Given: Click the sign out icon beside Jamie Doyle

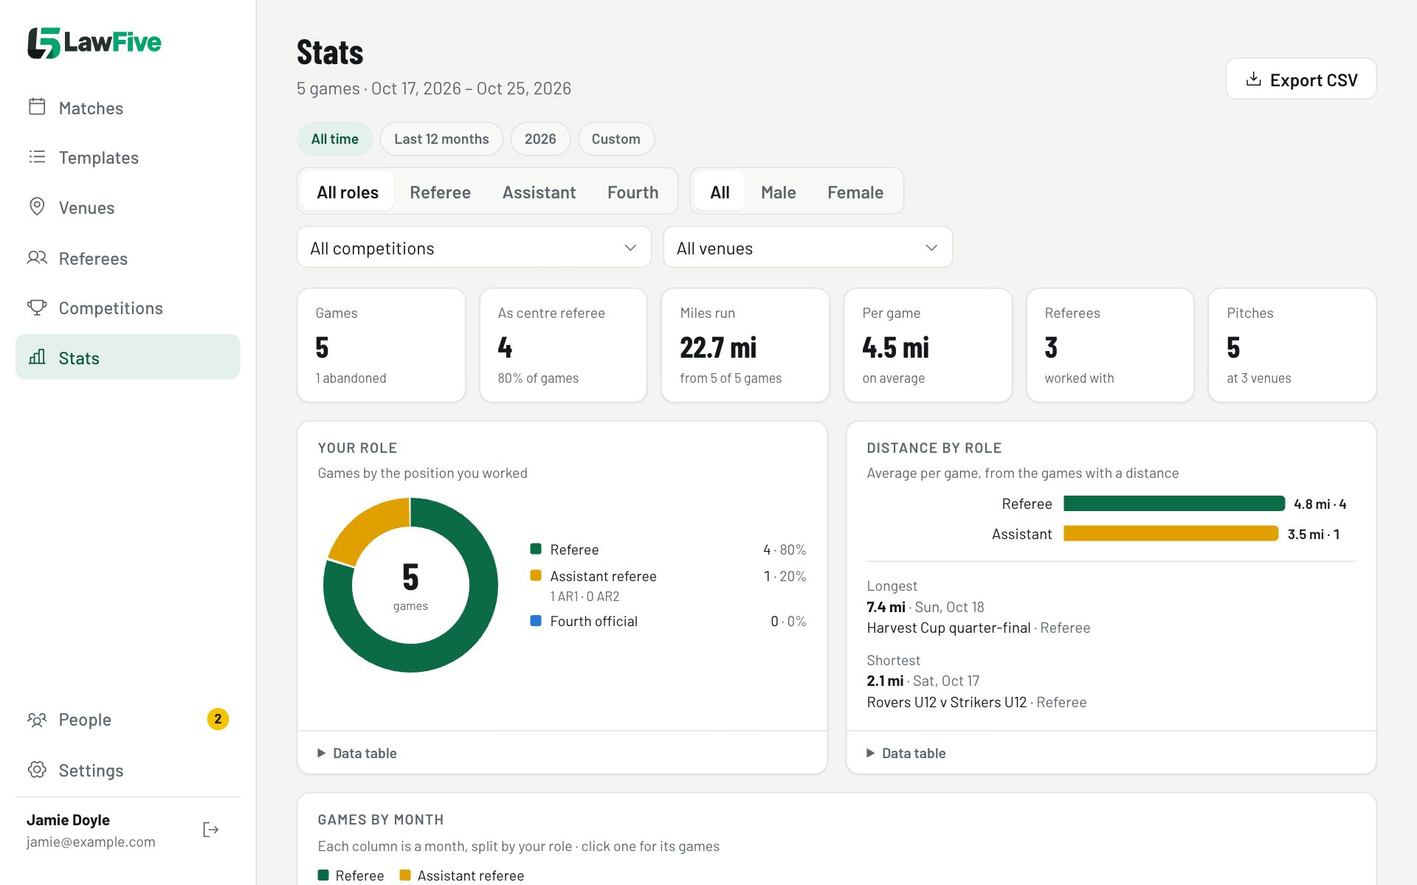Looking at the screenshot, I should [211, 830].
